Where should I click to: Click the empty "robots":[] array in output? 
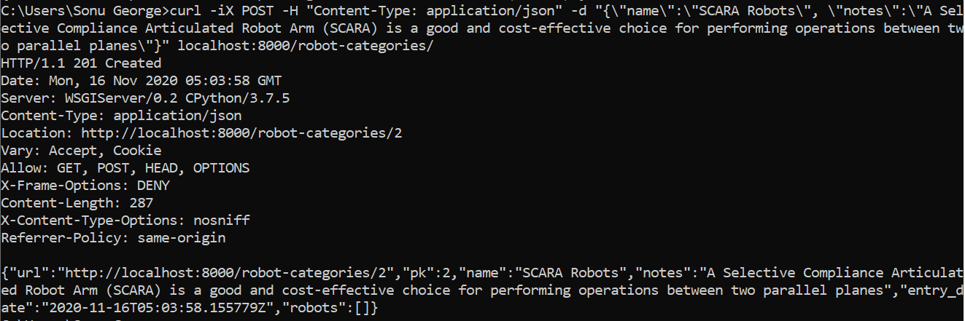330,308
